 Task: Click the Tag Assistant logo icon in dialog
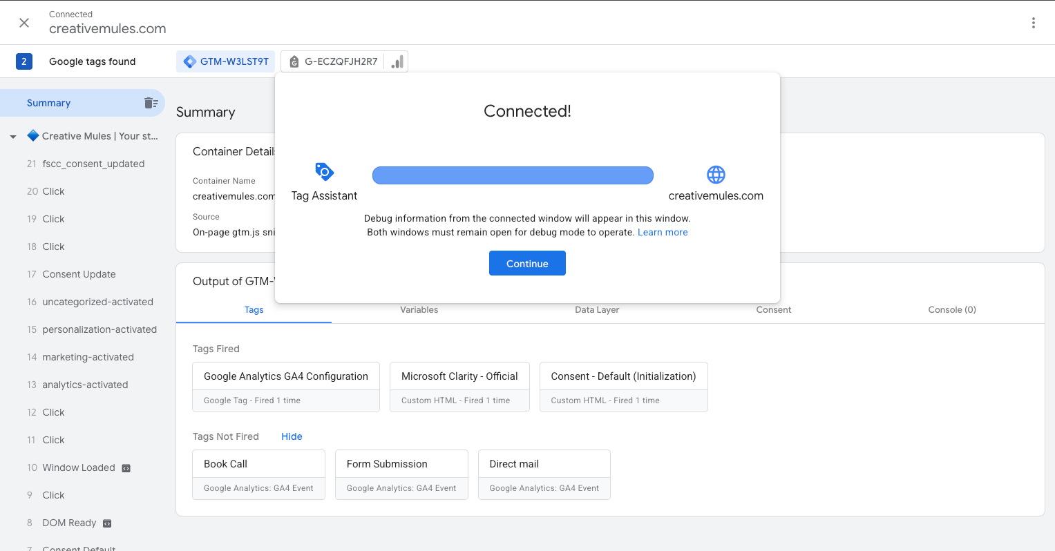click(324, 171)
